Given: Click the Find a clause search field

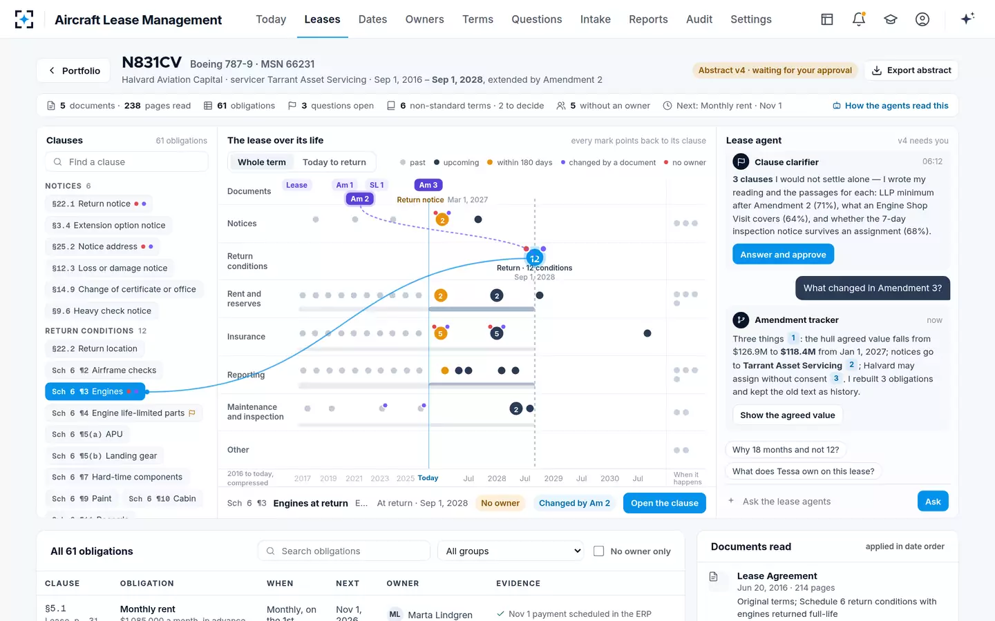Looking at the screenshot, I should click(127, 161).
